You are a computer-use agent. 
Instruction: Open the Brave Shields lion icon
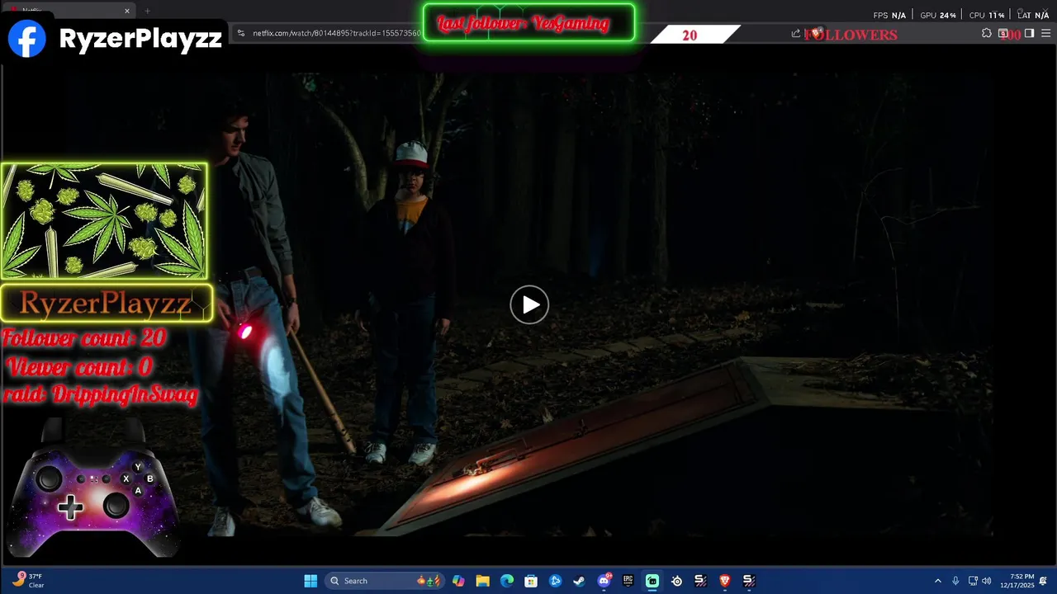817,34
